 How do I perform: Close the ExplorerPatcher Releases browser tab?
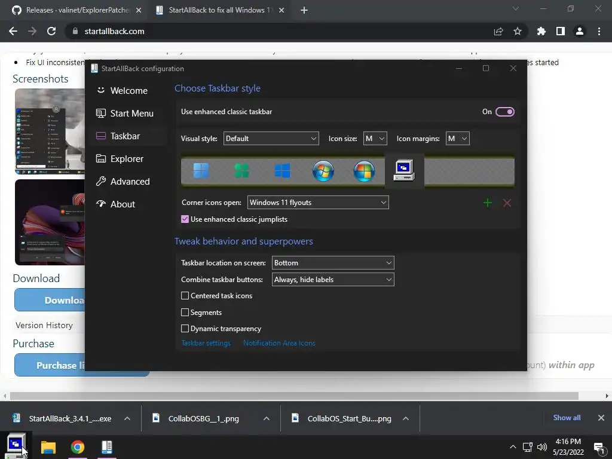139,10
